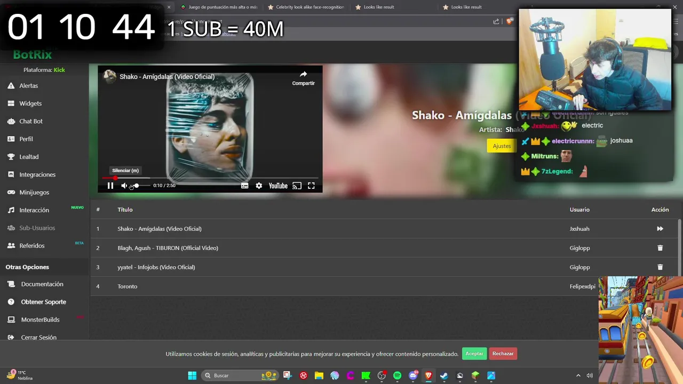Switch to the Juego de puntuación tab
This screenshot has height=384, width=683.
click(218, 7)
